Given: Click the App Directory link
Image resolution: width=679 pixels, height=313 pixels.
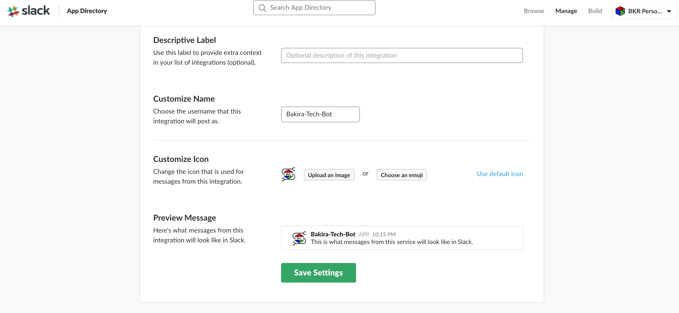Looking at the screenshot, I should point(87,11).
